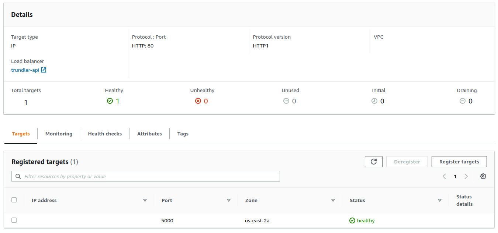
Task: Click the Initial targets clock icon
Action: point(374,101)
